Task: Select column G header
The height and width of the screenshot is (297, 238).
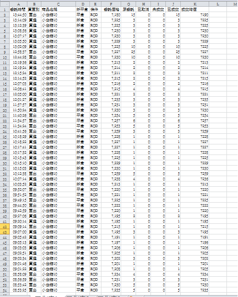Action: 128,4
